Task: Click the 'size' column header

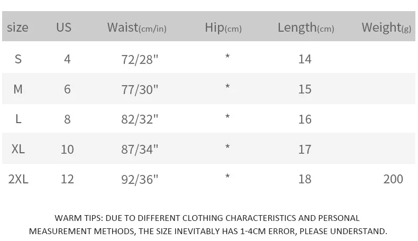Action: pyautogui.click(x=17, y=27)
